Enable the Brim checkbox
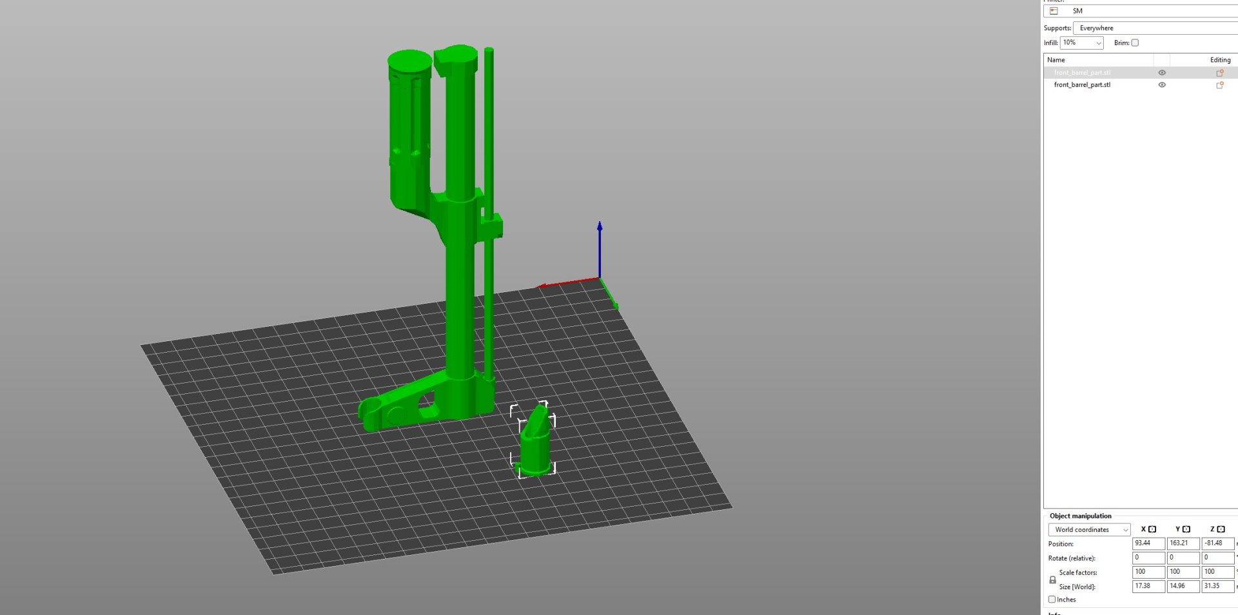The height and width of the screenshot is (615, 1238). coord(1135,43)
